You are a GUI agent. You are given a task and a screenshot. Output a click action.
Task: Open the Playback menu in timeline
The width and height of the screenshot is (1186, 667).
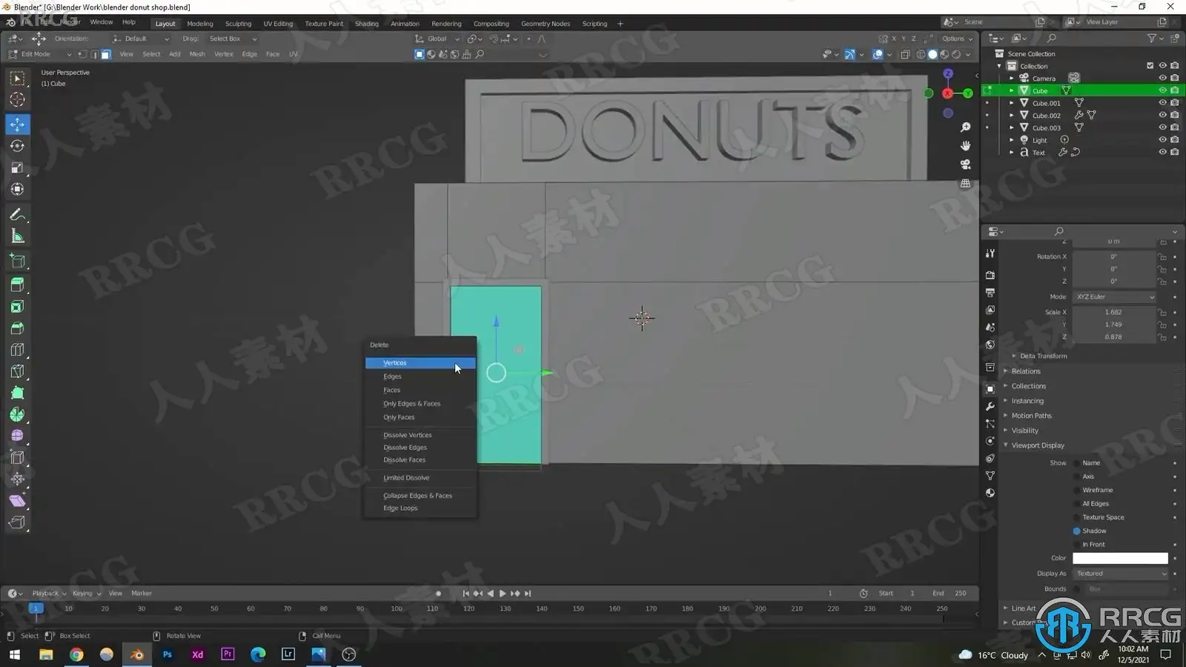point(49,593)
